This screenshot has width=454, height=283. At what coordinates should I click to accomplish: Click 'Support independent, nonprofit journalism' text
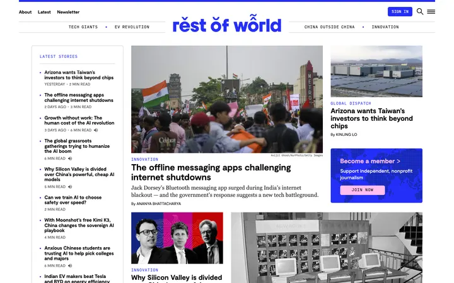coord(376,174)
